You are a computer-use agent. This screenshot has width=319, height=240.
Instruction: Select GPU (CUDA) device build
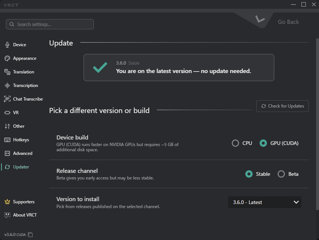(x=263, y=143)
